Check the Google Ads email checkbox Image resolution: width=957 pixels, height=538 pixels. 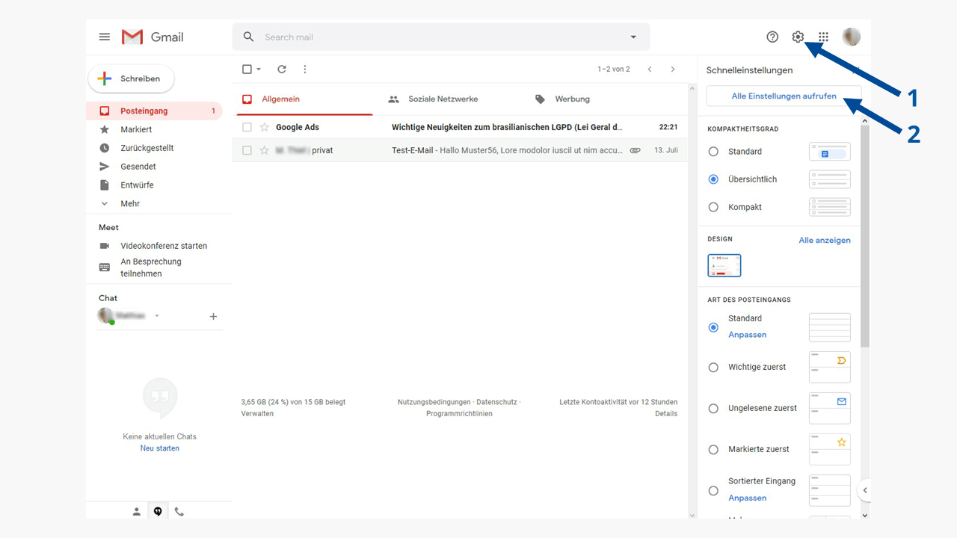pos(247,127)
